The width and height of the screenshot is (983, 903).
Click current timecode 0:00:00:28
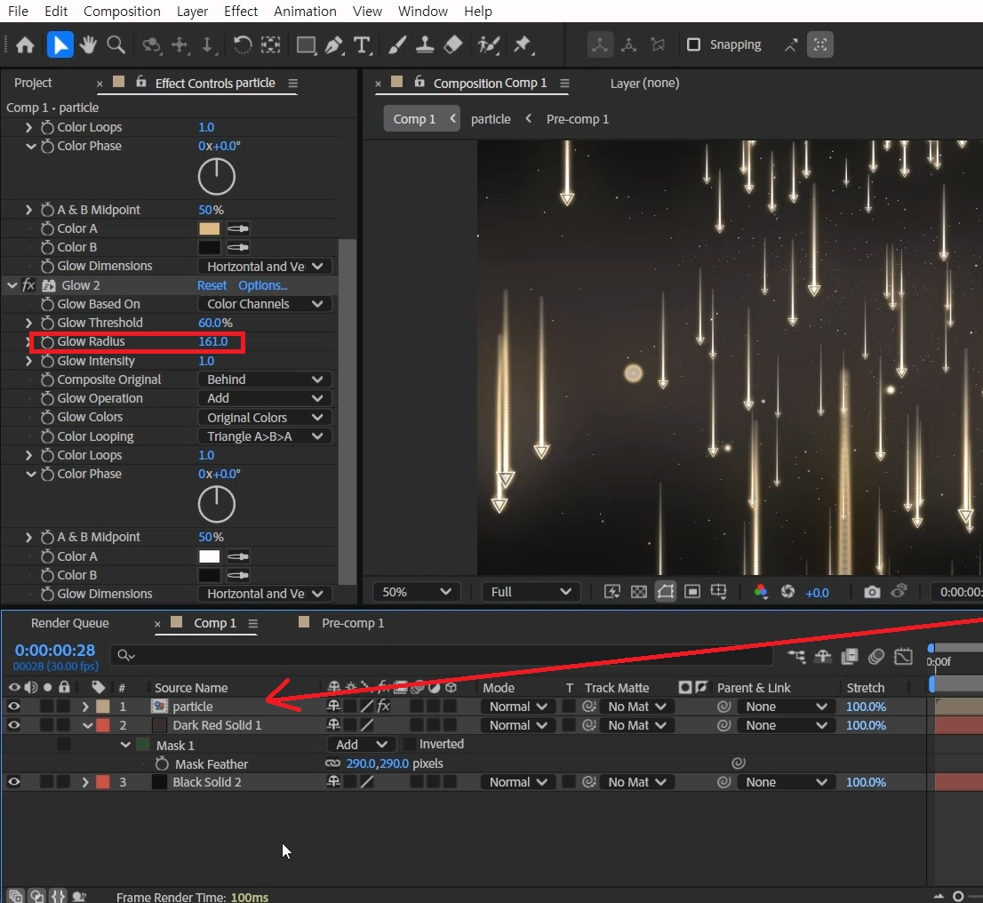tap(55, 651)
